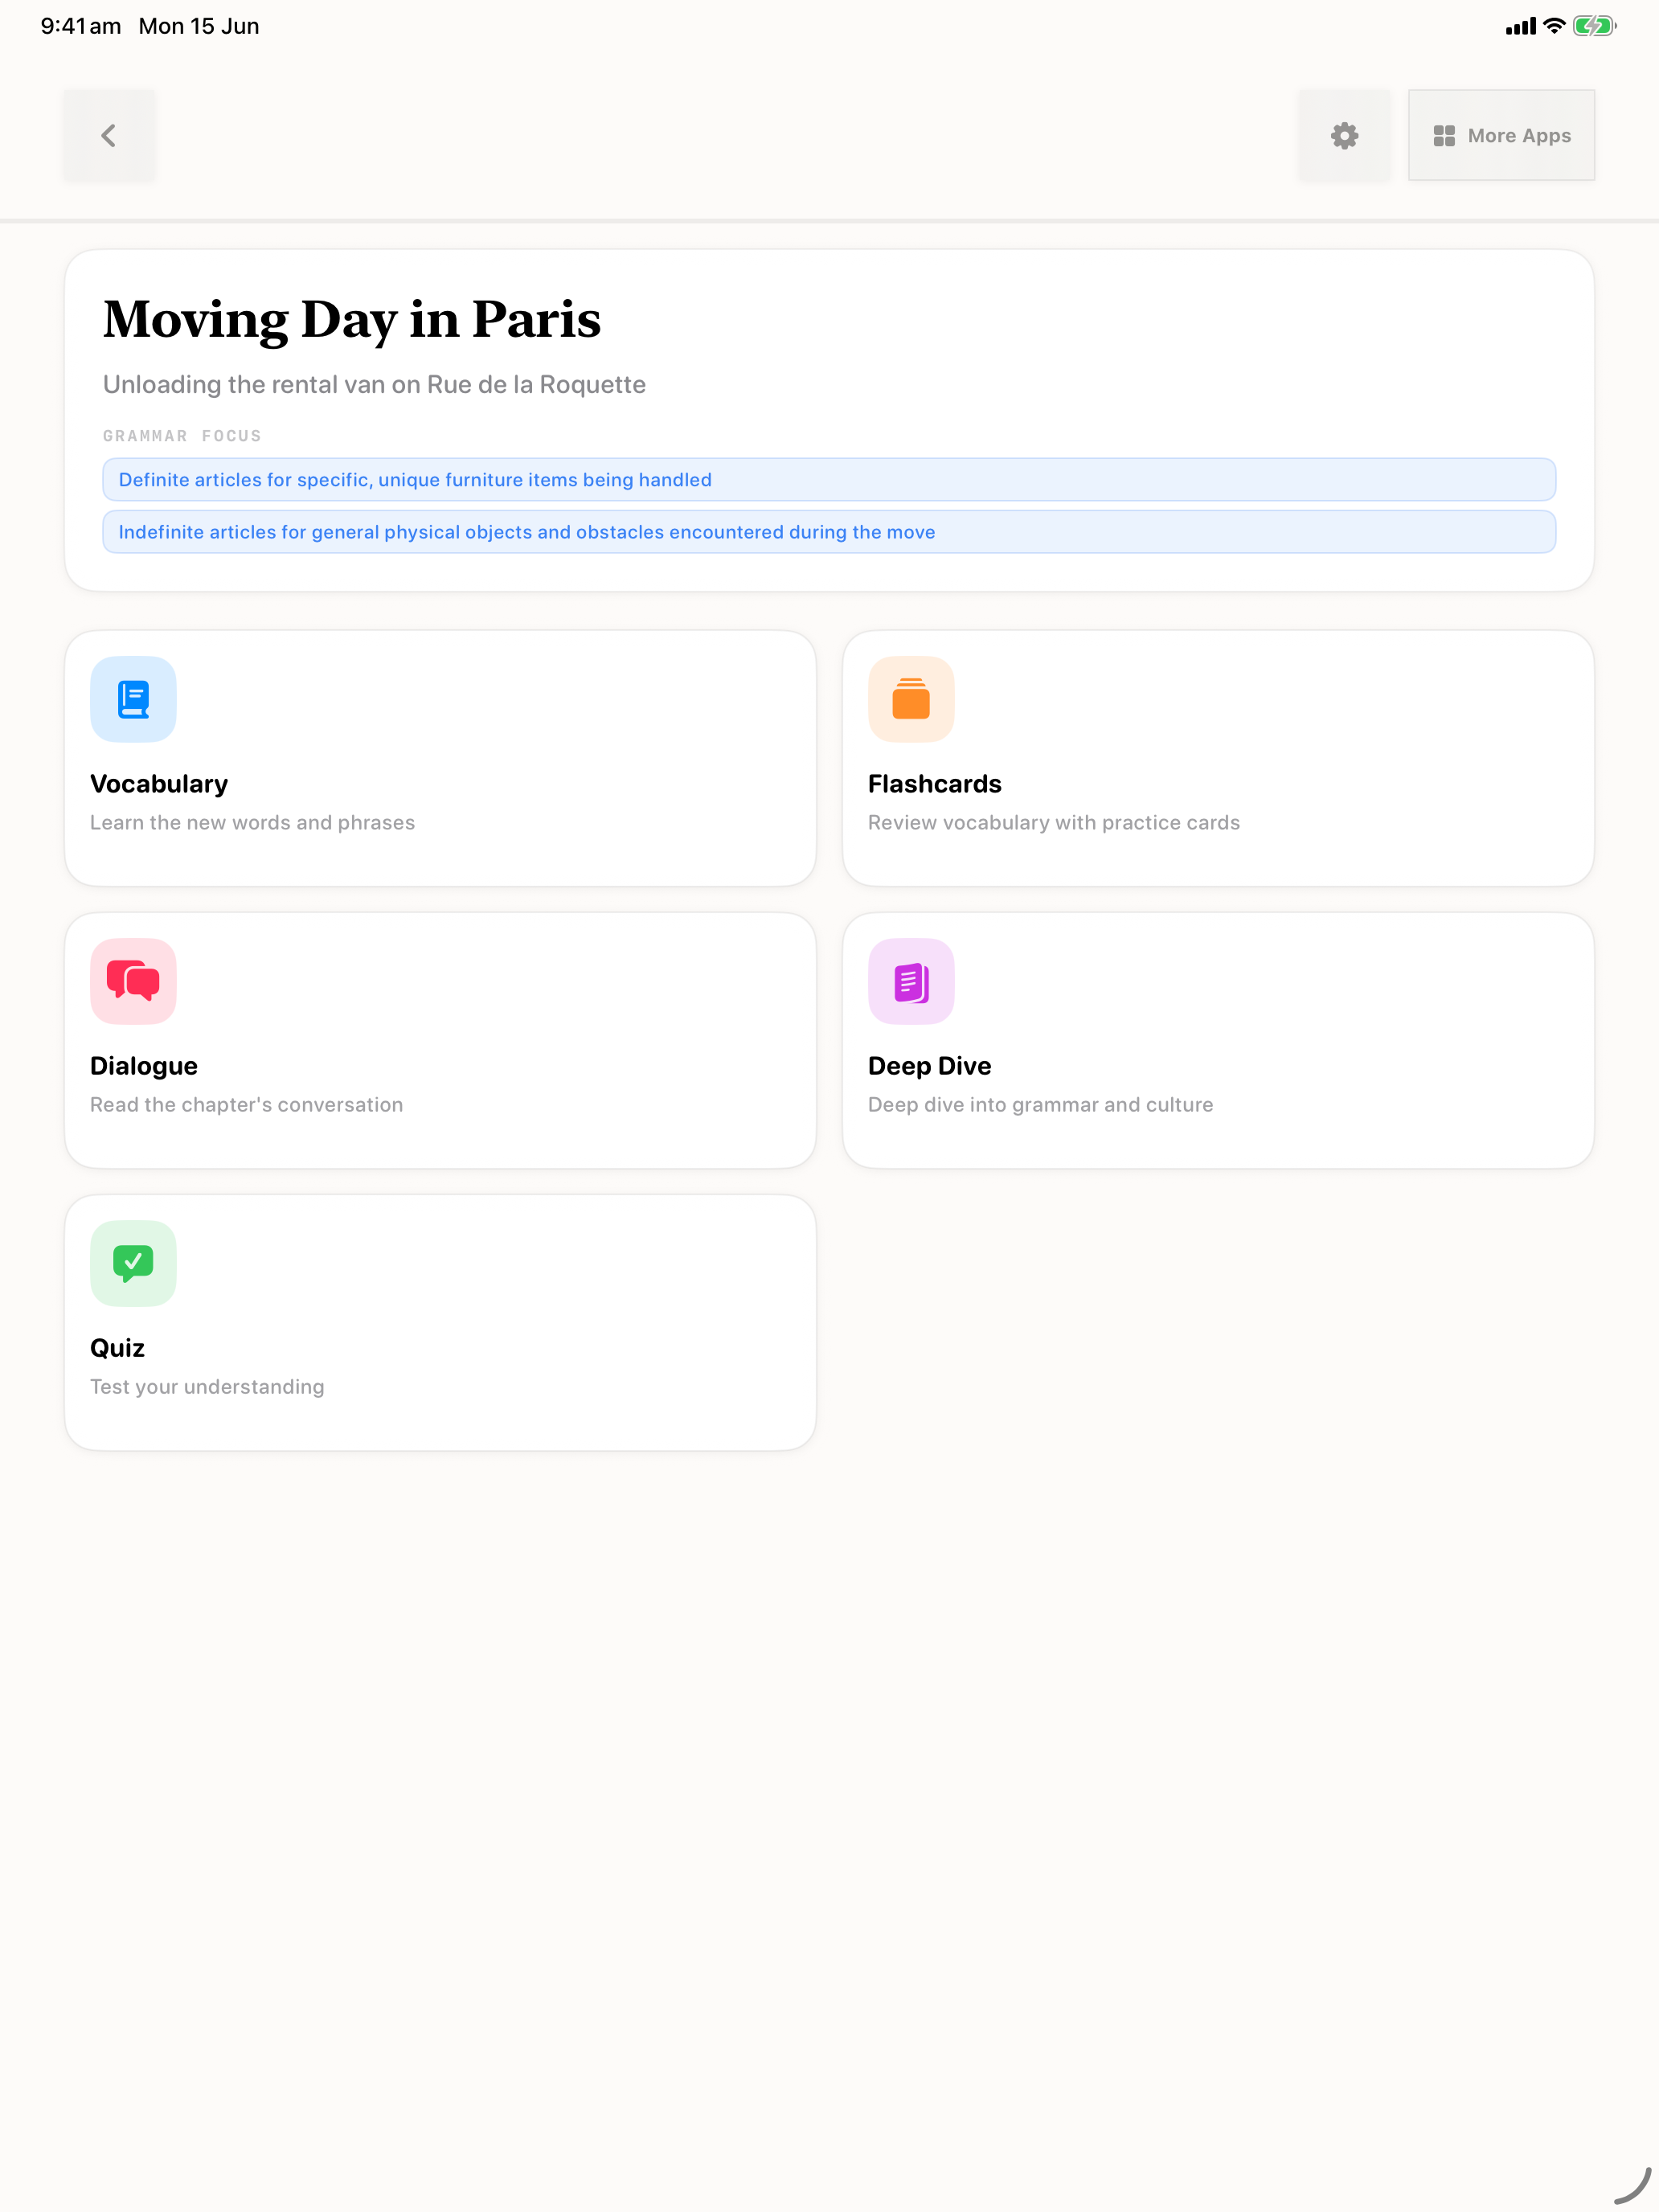The height and width of the screenshot is (2212, 1659).
Task: Select the Dialogue card heading
Action: (x=144, y=1066)
